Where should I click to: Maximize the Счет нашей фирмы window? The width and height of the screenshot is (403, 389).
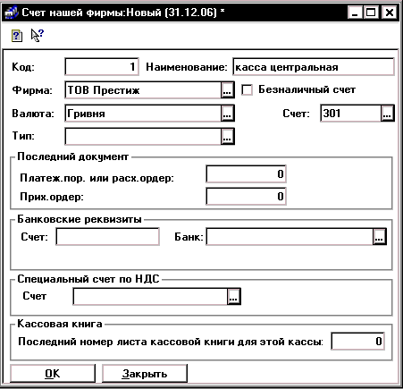point(371,13)
